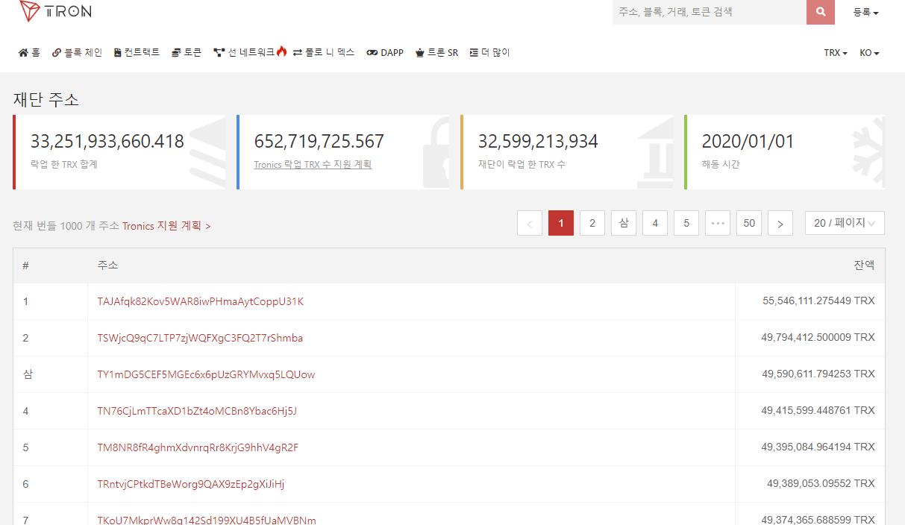905x525 pixels.
Task: Open the 컨트랙트 menu
Action: click(137, 53)
